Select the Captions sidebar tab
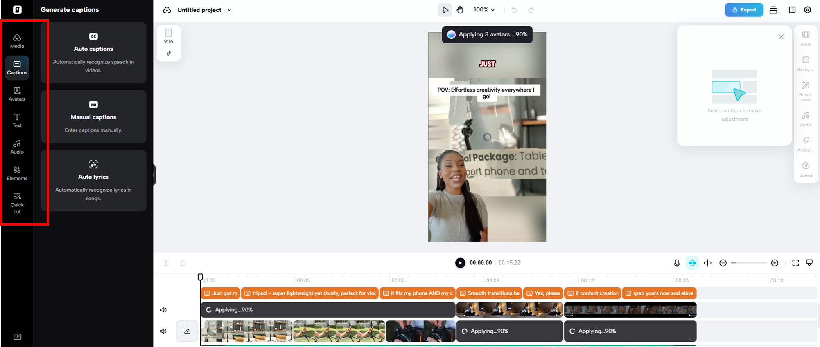This screenshot has height=347, width=820. (17, 67)
